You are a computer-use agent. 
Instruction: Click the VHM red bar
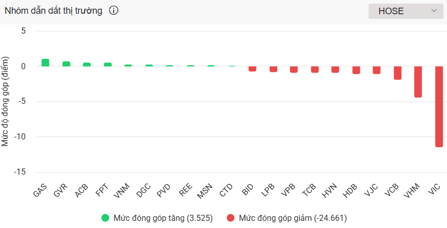coord(418,82)
